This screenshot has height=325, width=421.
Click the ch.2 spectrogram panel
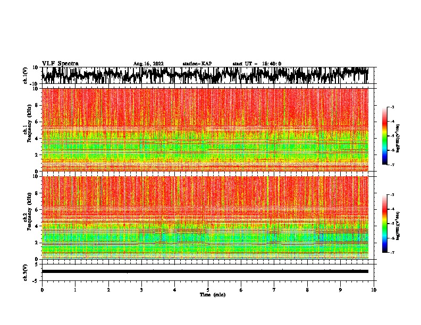click(x=205, y=218)
